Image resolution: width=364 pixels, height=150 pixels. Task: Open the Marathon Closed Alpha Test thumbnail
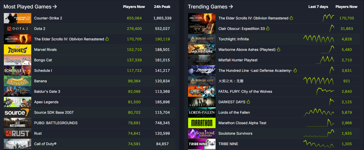click(202, 123)
